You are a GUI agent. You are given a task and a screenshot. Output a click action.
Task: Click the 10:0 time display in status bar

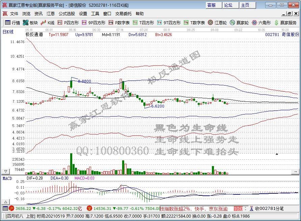pyautogui.click(x=239, y=209)
